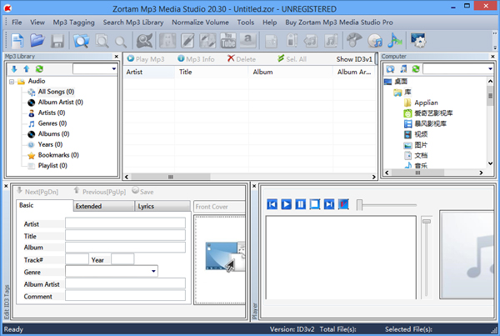Click the Artist input field
The width and height of the screenshot is (500, 336).
tap(125, 223)
